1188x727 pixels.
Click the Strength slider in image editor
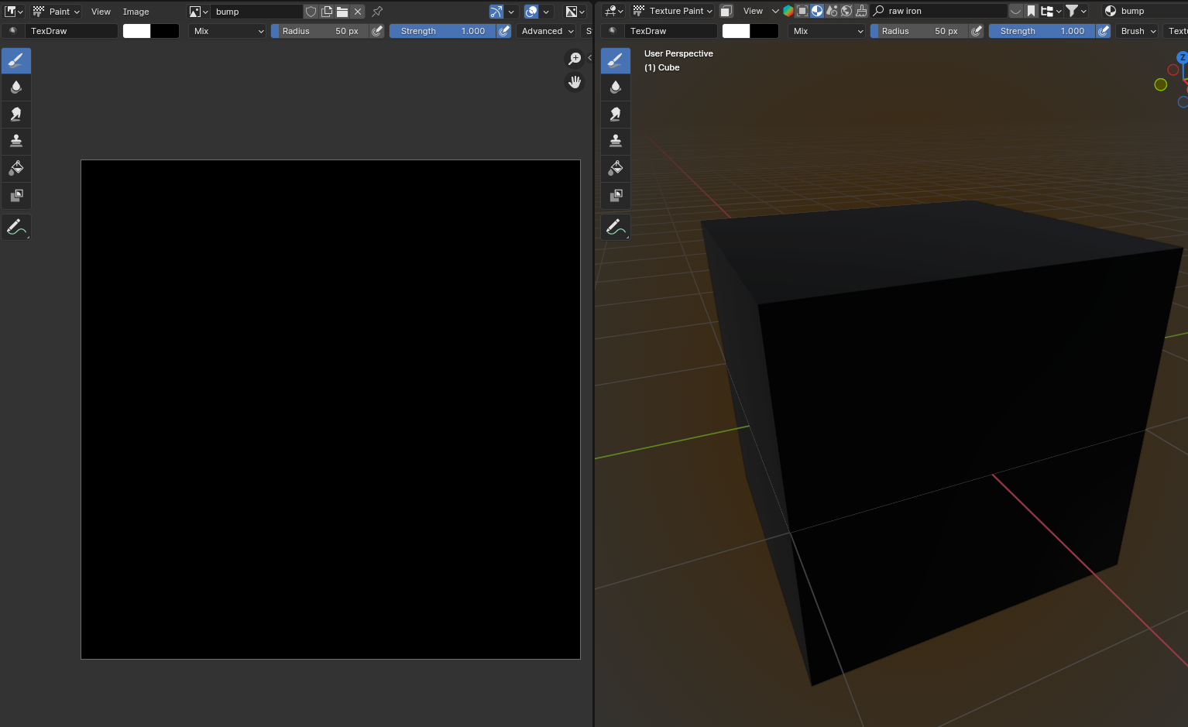pyautogui.click(x=443, y=31)
